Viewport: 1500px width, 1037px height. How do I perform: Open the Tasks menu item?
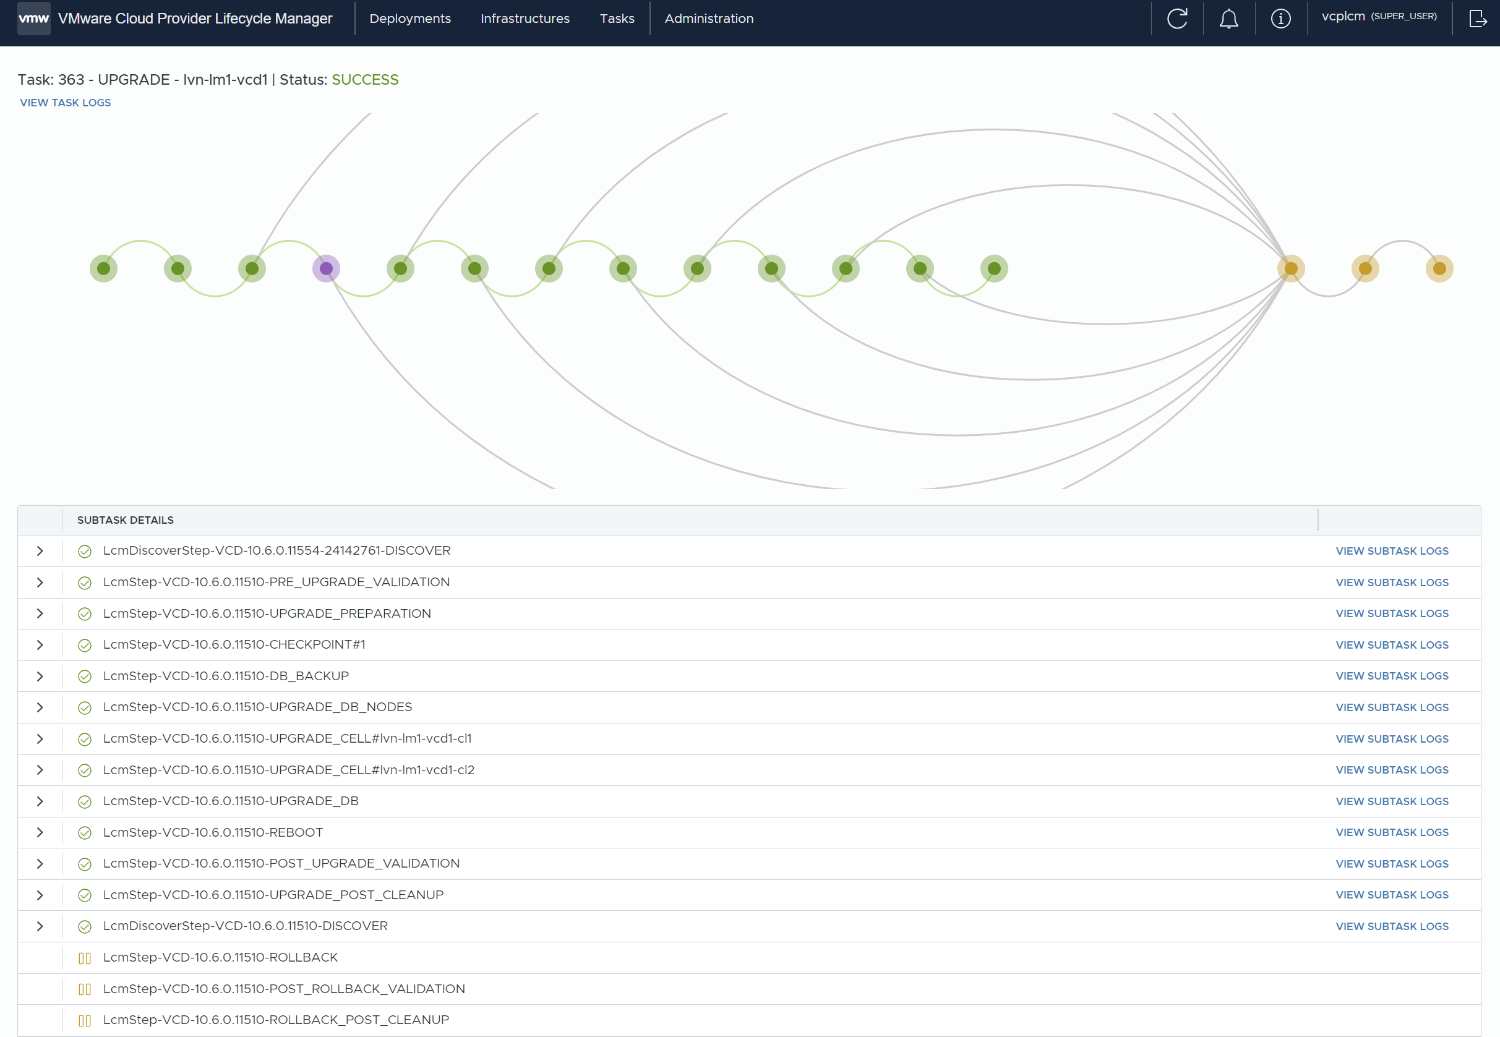(x=616, y=18)
